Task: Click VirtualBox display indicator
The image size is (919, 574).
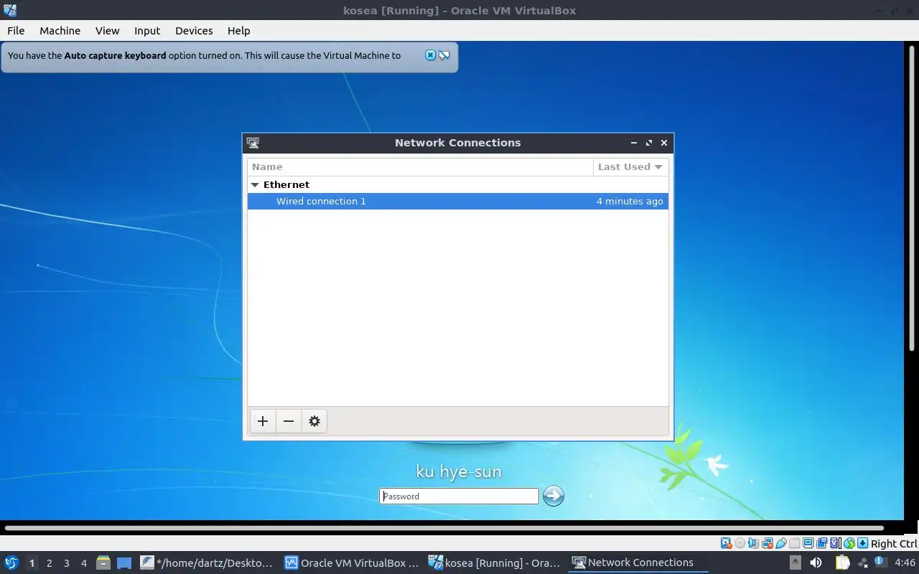Action: tap(808, 543)
